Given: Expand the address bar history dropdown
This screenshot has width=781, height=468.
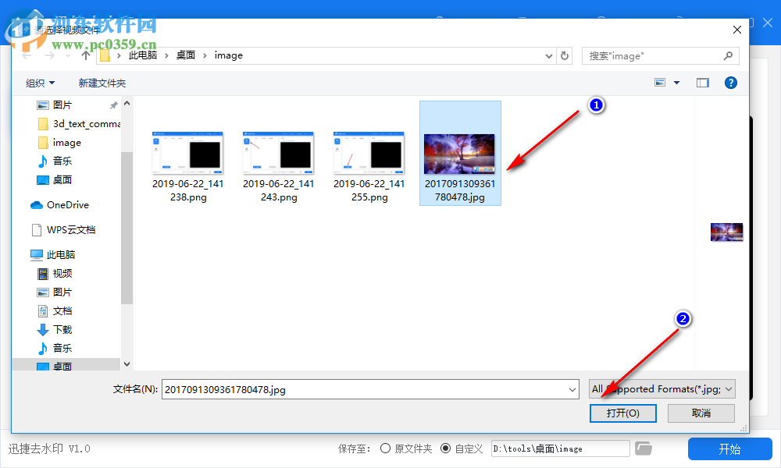Looking at the screenshot, I should click(x=548, y=55).
